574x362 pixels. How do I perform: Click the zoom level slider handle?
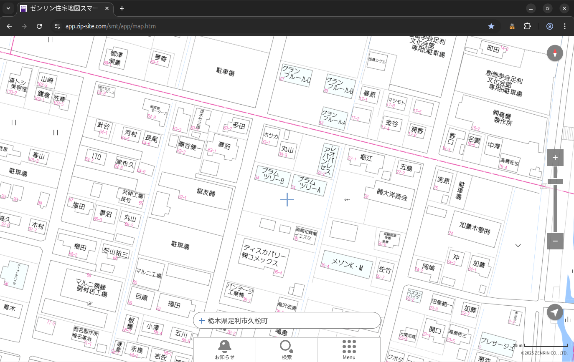point(555,181)
